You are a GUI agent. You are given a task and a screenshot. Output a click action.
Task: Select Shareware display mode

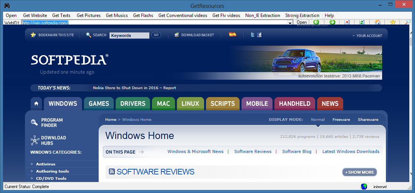tap(368, 119)
